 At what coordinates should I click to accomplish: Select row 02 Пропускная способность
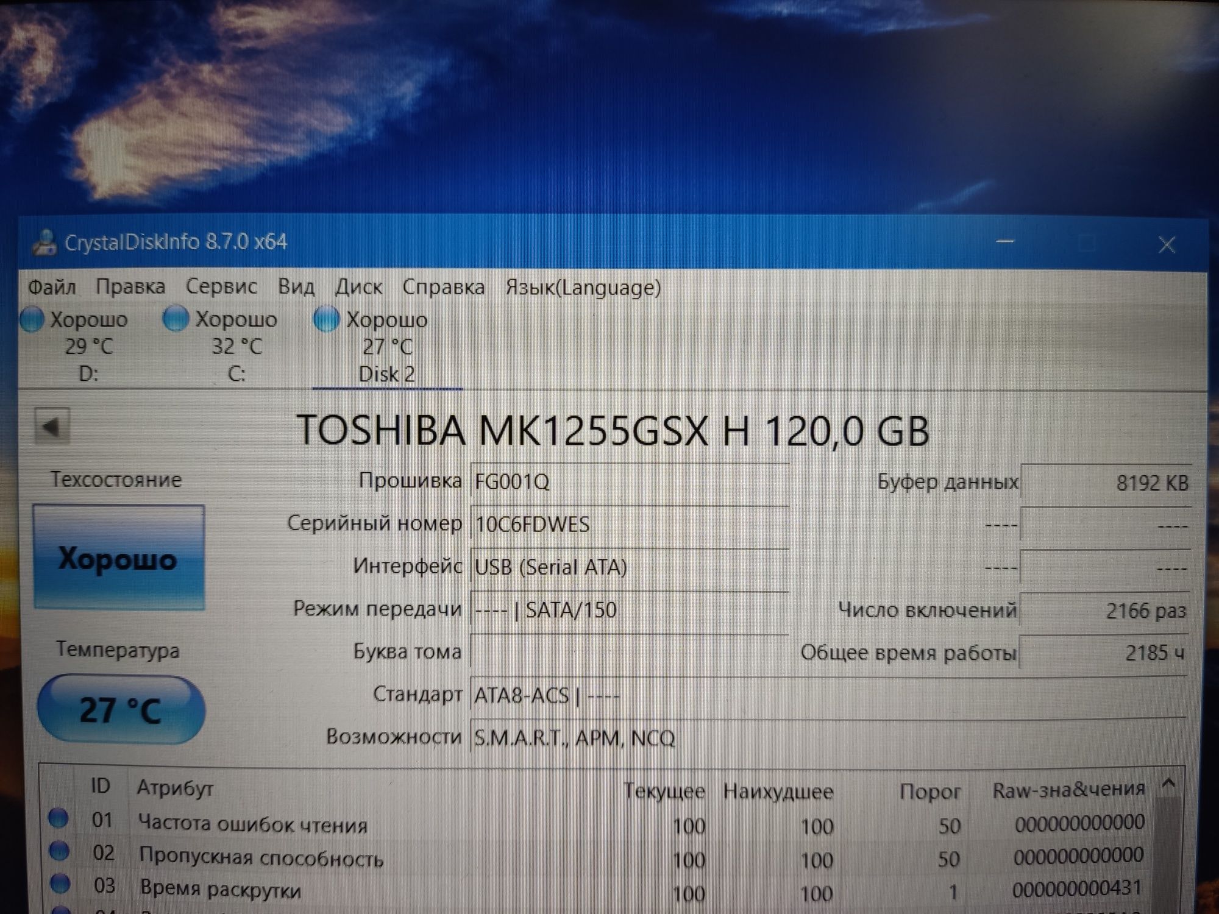(x=597, y=857)
